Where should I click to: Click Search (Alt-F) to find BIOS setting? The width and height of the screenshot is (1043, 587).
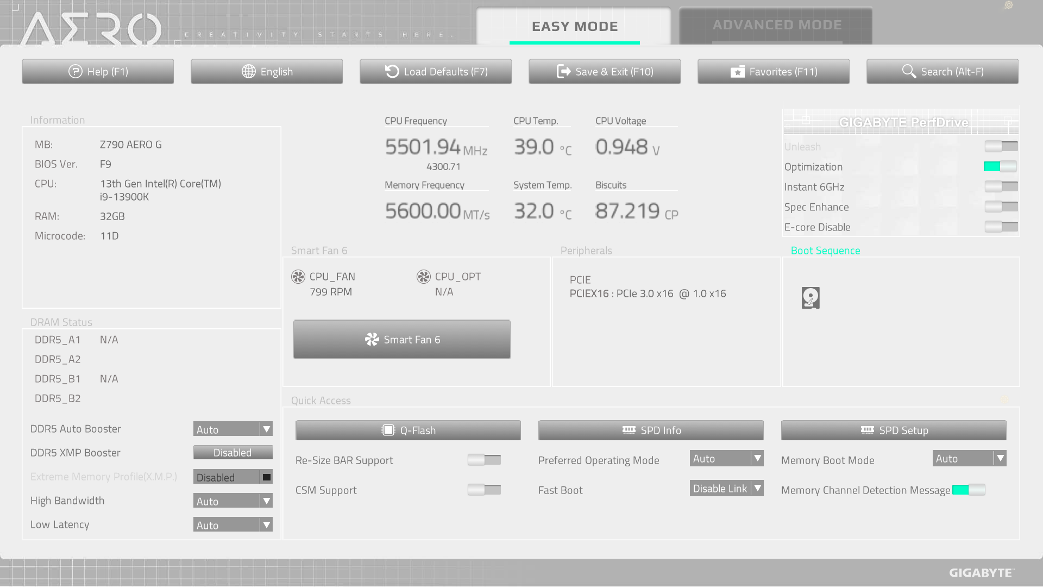click(942, 71)
